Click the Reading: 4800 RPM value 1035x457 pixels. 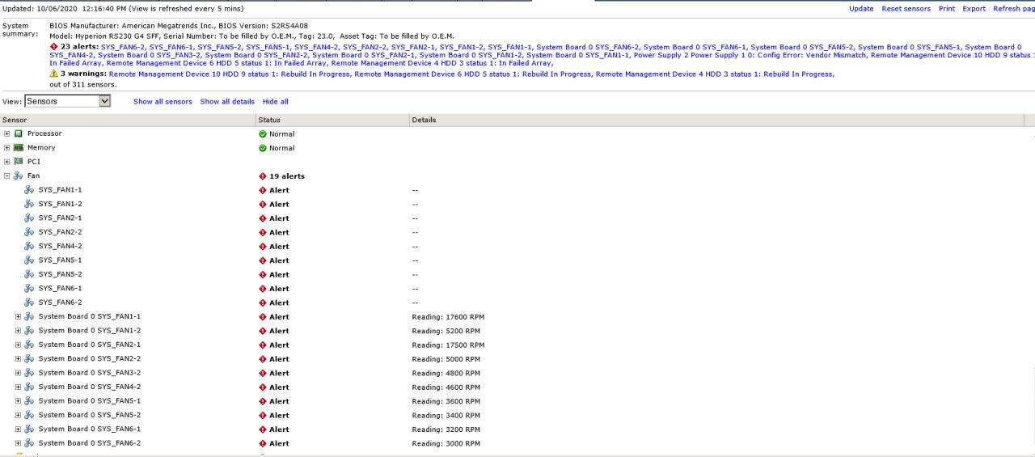click(446, 374)
